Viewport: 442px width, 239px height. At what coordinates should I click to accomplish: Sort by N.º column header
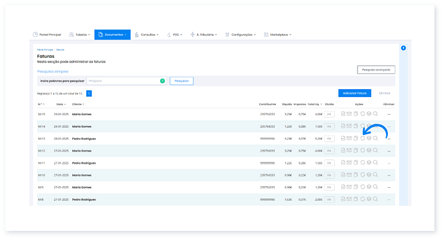41,104
